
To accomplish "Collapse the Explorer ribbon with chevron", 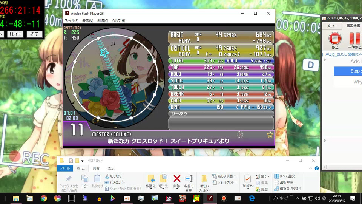I will pos(310,168).
